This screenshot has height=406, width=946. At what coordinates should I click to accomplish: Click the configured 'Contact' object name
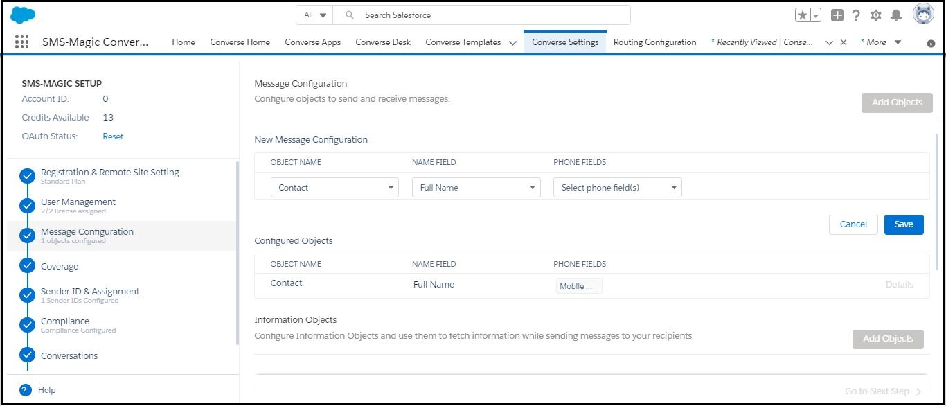(286, 283)
